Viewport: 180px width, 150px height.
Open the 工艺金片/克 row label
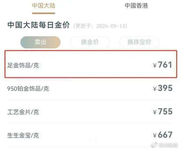click(x=23, y=112)
